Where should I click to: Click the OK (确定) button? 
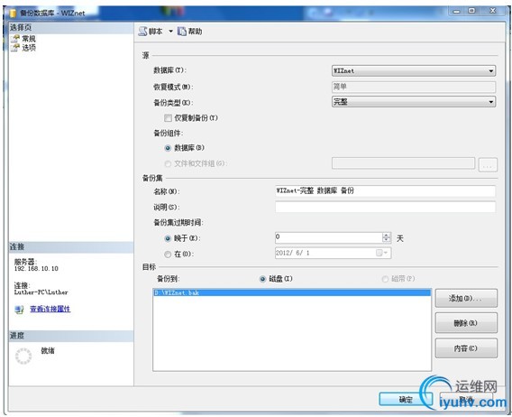pos(406,399)
